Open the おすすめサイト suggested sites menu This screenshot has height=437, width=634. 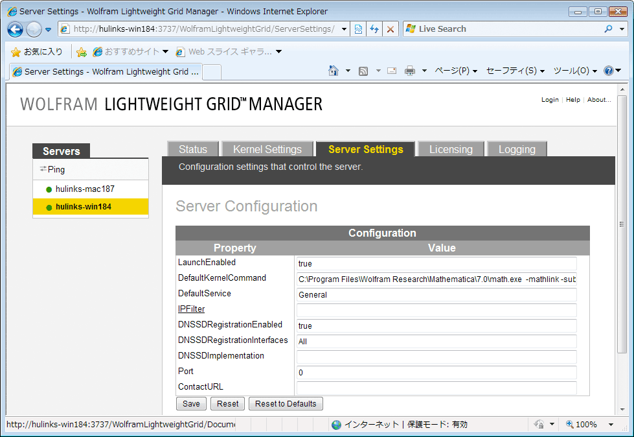point(131,52)
